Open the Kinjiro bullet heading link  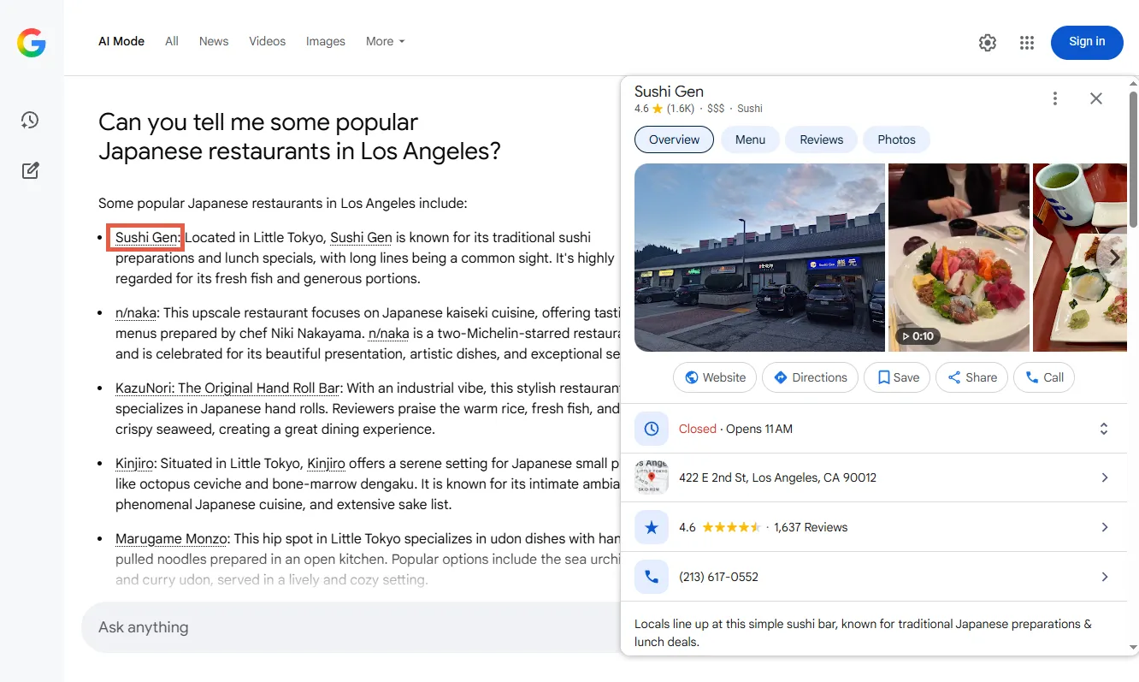[134, 463]
